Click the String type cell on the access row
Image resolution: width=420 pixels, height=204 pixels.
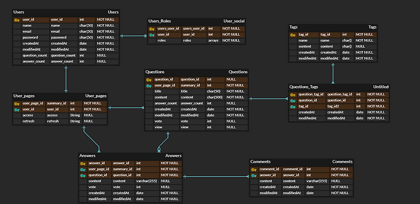click(x=75, y=115)
